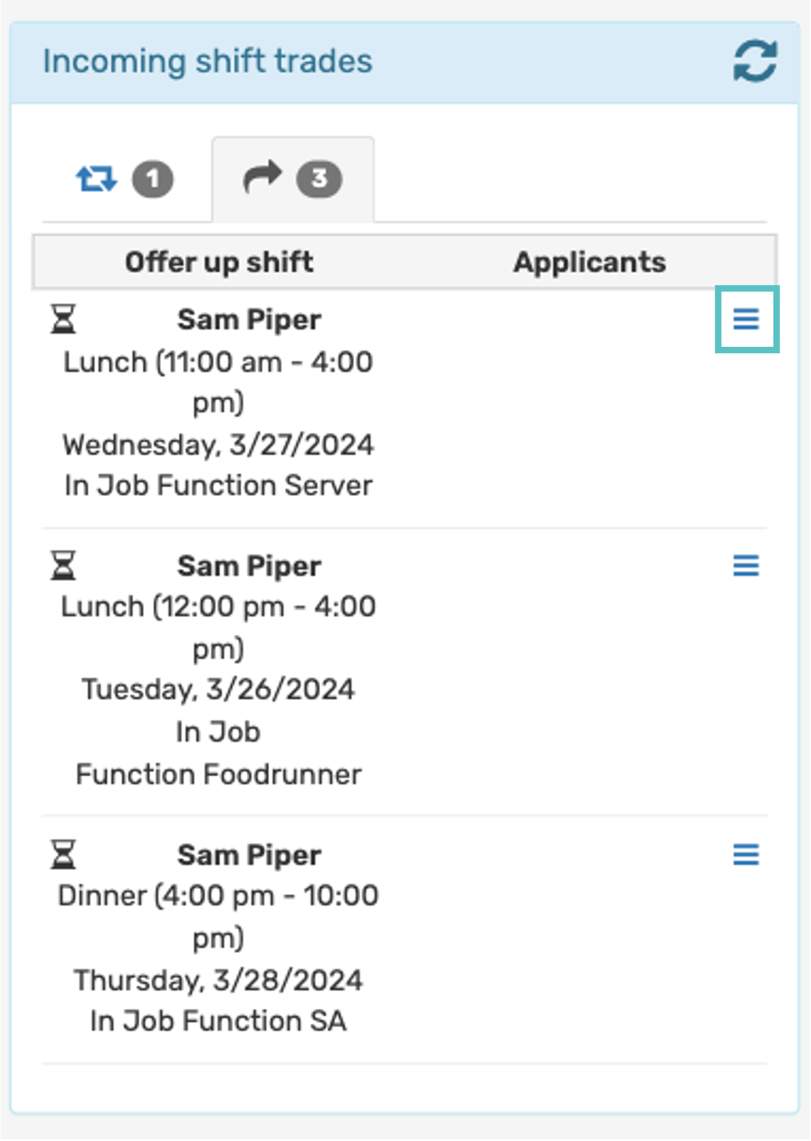Click the refresh icon in panel header
Screen dimensions: 811x1141
(x=754, y=61)
